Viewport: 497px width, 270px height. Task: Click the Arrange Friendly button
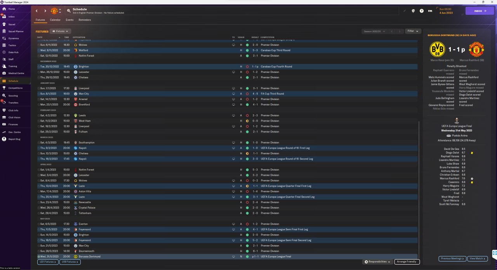click(407, 262)
